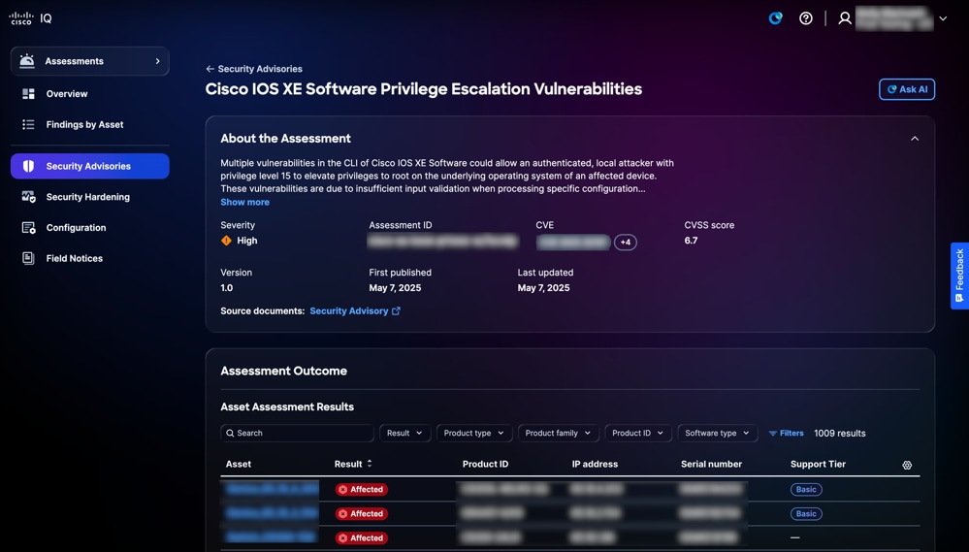Image resolution: width=969 pixels, height=552 pixels.
Task: Click the Filters button
Action: [786, 434]
